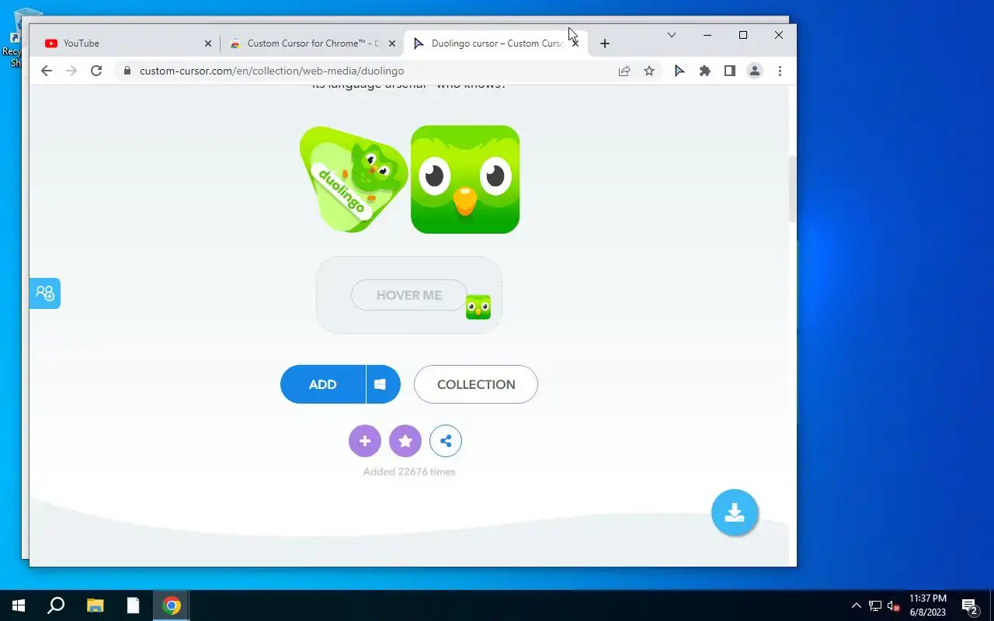Screen dimensions: 994x621
Task: View site information lock icon
Action: [x=127, y=71]
